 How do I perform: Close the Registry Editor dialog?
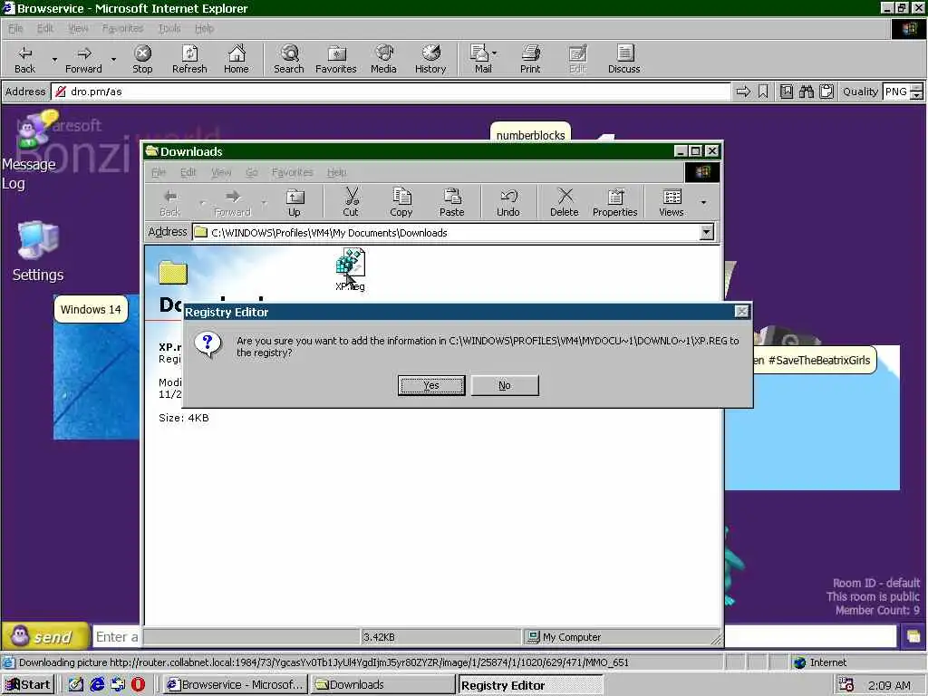741,312
